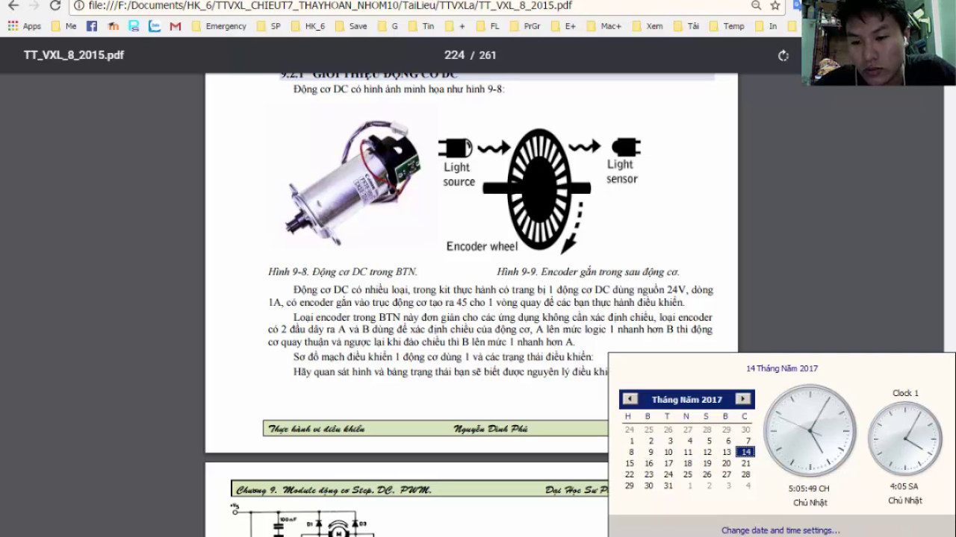The height and width of the screenshot is (537, 956).
Task: Click the Tháng Năm 2017 calendar header
Action: 686,400
